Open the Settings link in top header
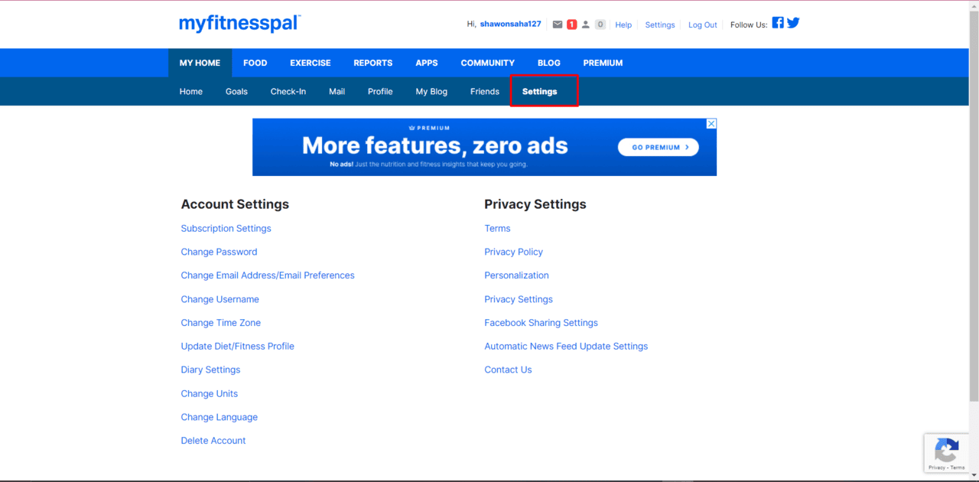The image size is (979, 482). (660, 24)
